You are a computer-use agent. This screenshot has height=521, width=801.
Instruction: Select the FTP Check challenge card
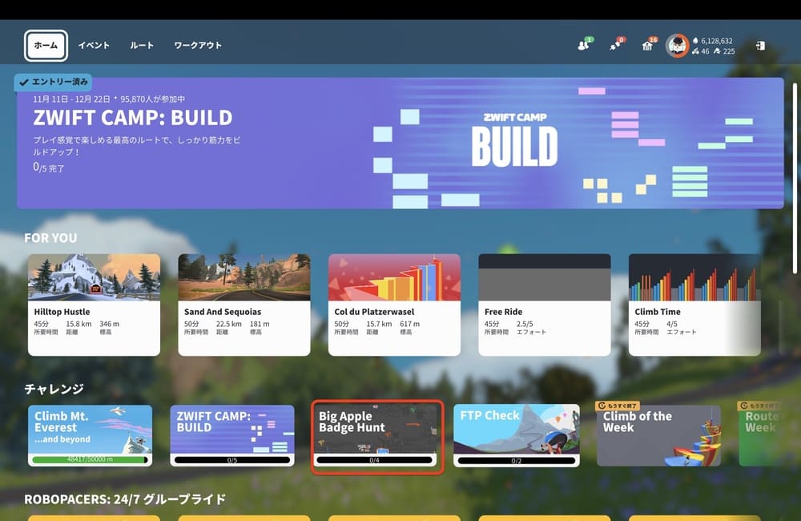(x=517, y=435)
